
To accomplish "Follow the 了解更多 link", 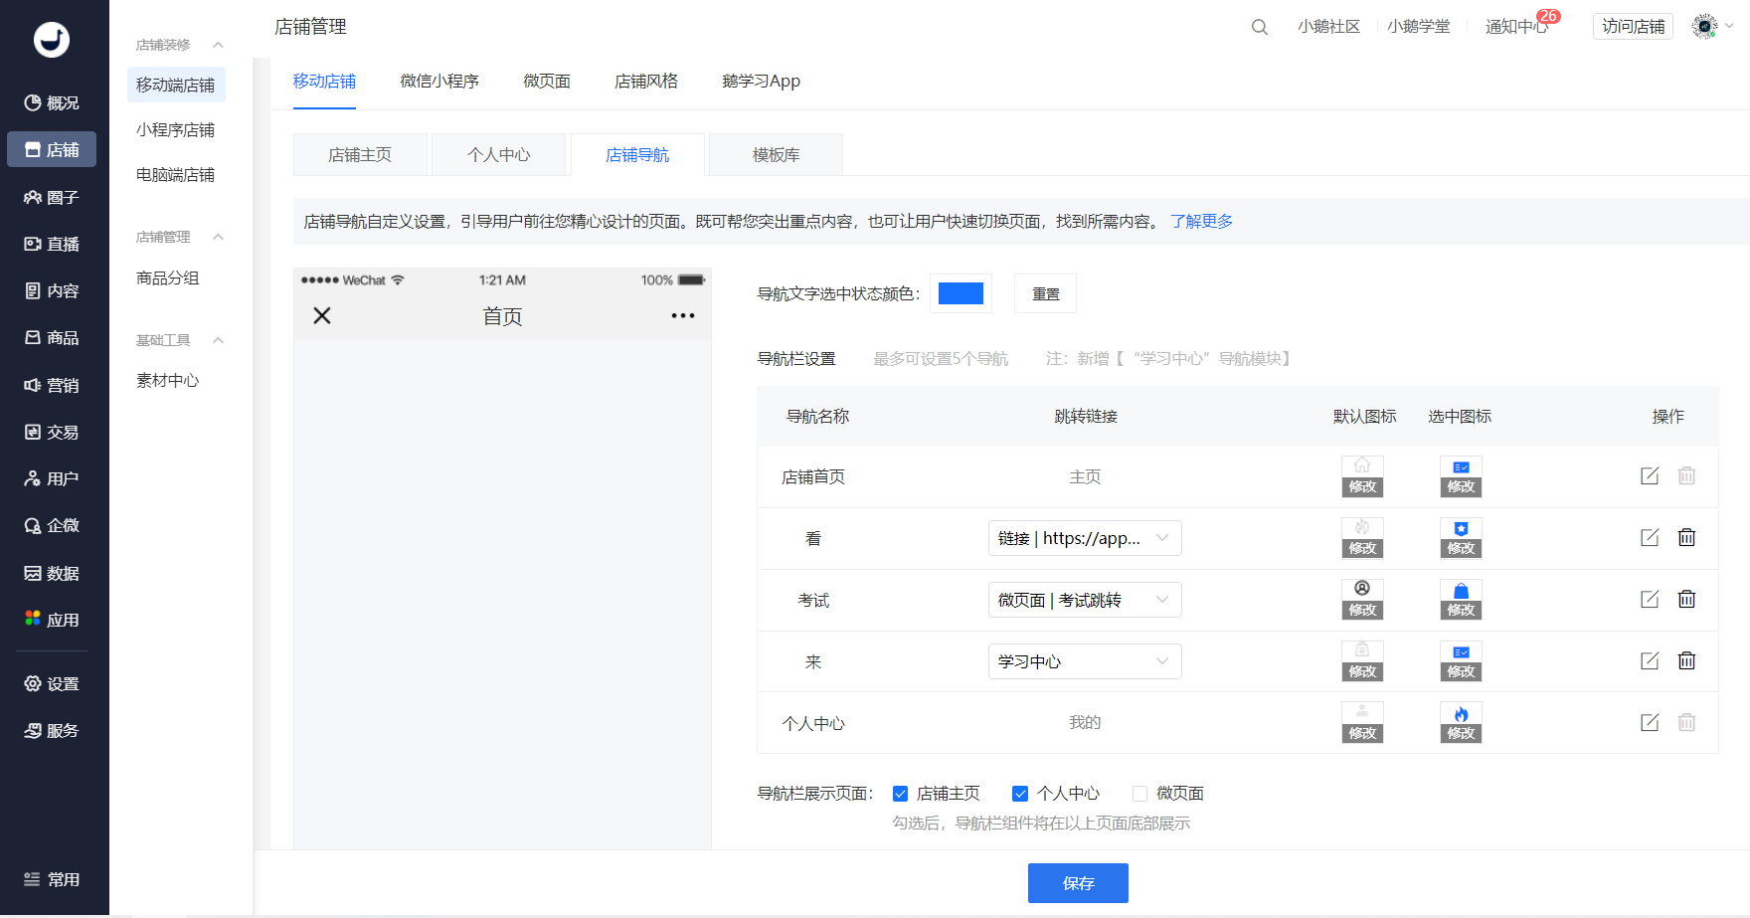I will click(x=1201, y=221).
